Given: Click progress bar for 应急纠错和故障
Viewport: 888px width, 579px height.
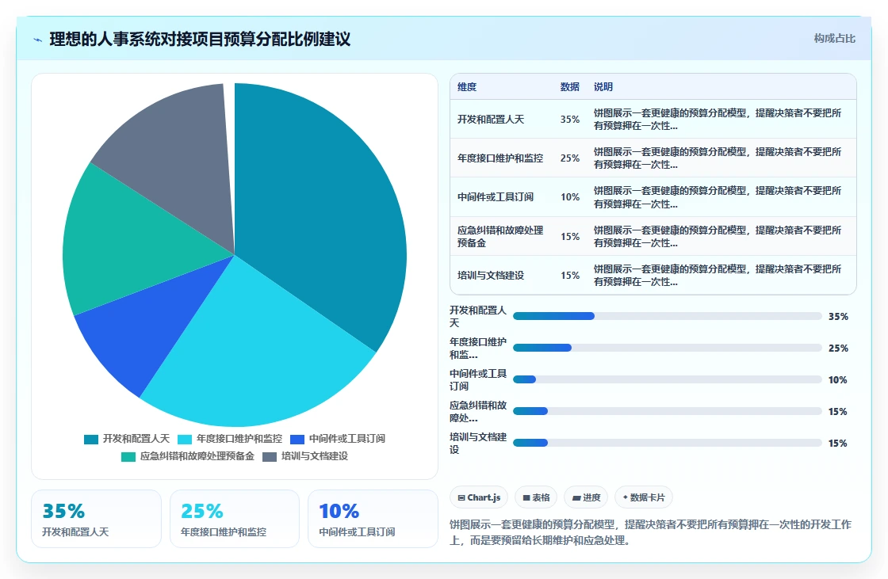Looking at the screenshot, I should tap(667, 411).
